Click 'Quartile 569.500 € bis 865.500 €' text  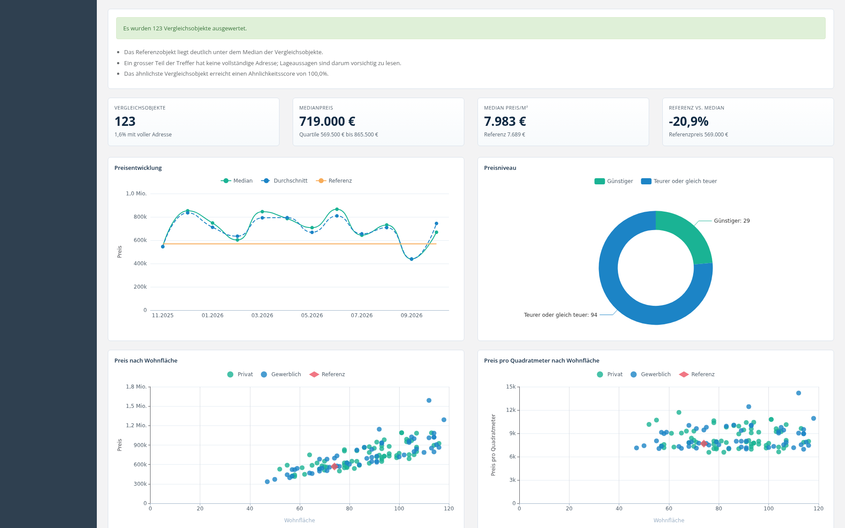[x=338, y=135]
